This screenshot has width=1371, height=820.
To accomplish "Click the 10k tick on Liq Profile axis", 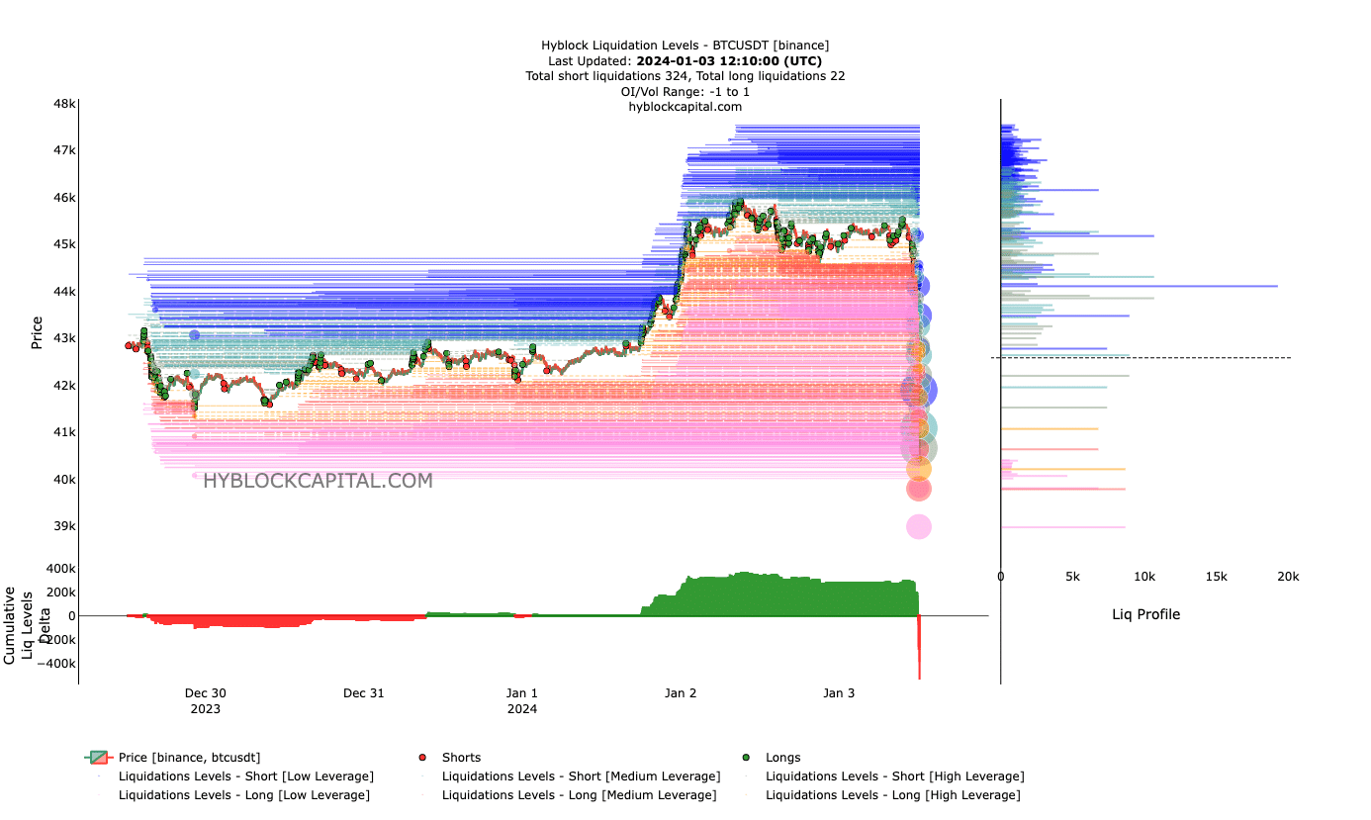I will [1144, 577].
